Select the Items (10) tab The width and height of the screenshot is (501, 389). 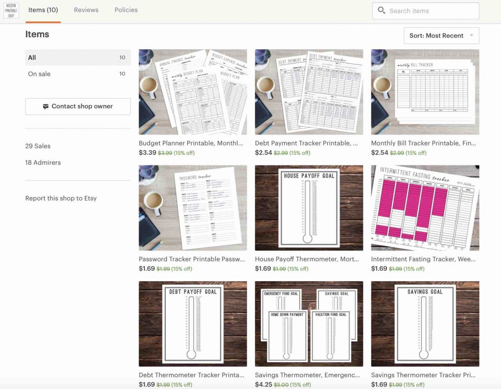pos(43,10)
